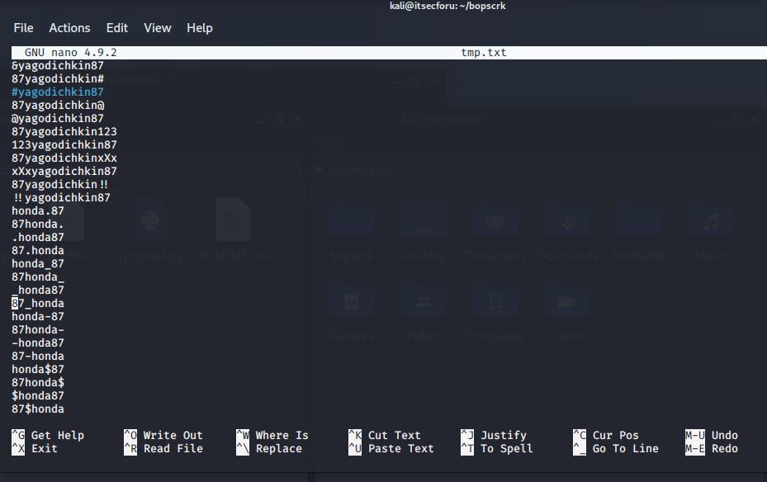The image size is (767, 482).
Task: Click the 87yagodichkin123 text line
Action: 64,132
